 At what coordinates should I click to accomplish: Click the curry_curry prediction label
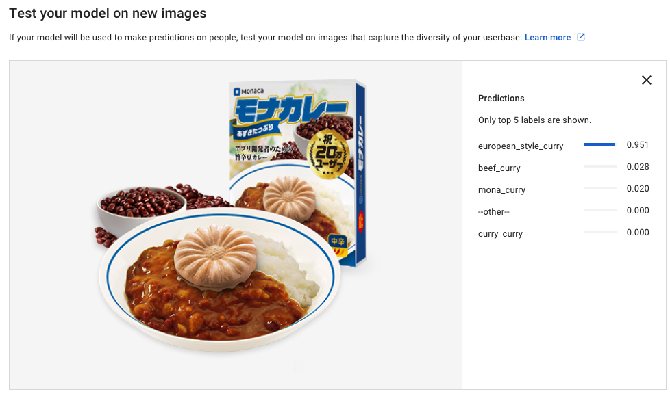click(x=500, y=233)
